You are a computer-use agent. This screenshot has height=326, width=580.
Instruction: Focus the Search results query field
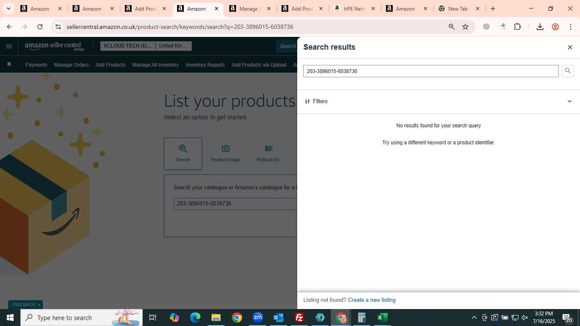[431, 71]
